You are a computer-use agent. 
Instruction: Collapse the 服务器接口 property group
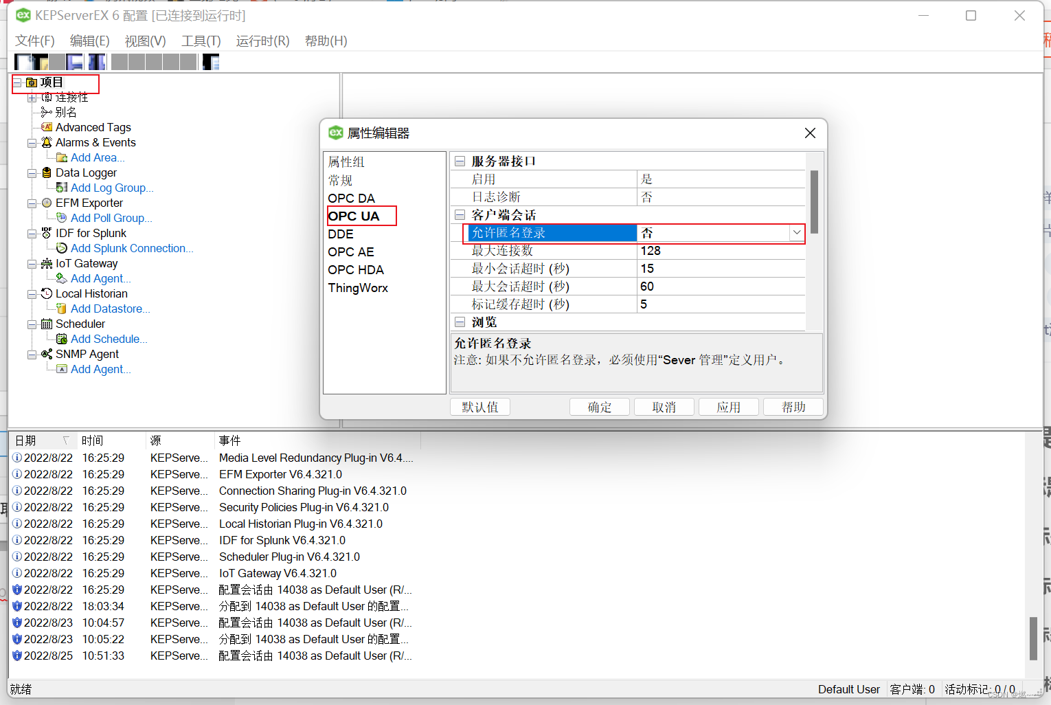coord(460,161)
